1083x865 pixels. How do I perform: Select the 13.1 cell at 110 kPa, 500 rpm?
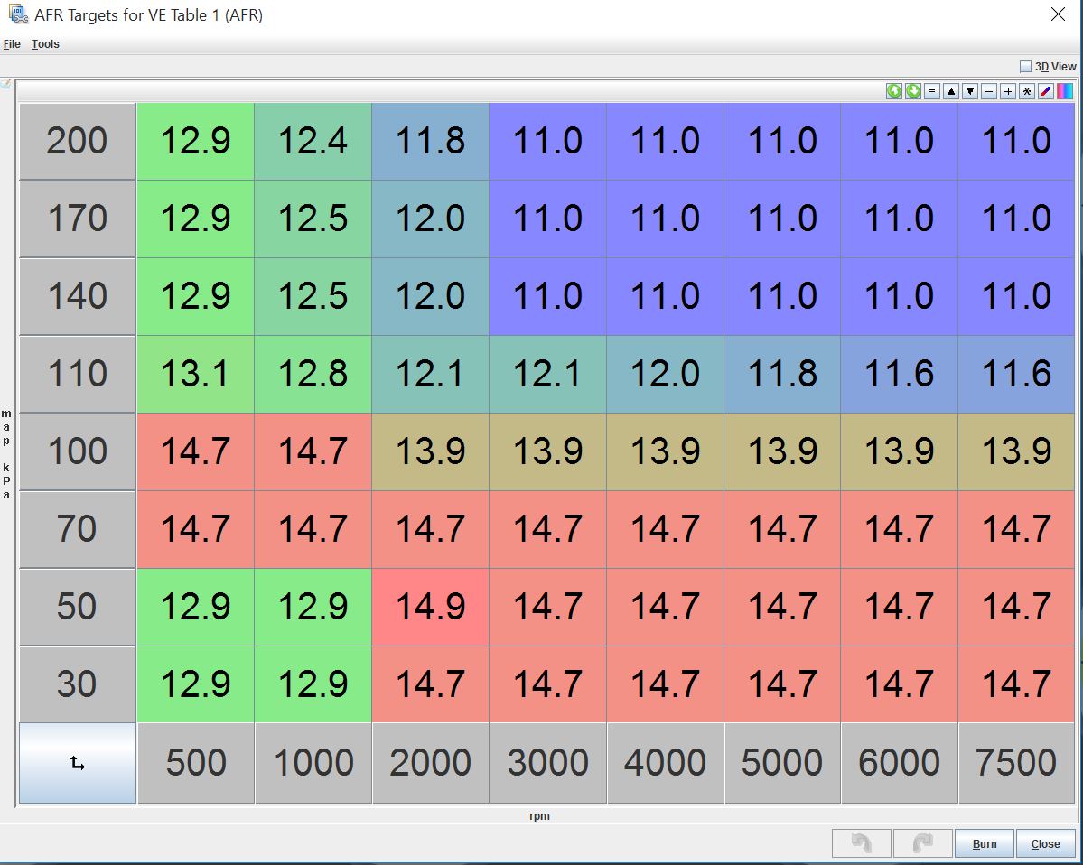point(196,374)
